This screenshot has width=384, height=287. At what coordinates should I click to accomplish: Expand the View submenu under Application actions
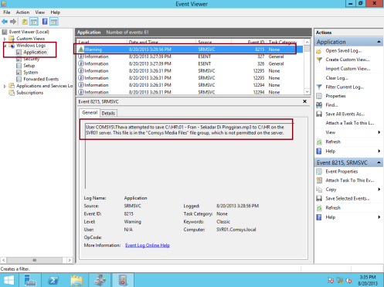(x=379, y=132)
